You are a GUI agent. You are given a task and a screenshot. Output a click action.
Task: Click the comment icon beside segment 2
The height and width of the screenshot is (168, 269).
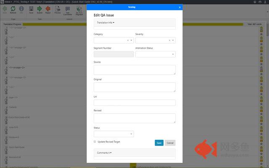(x=261, y=41)
